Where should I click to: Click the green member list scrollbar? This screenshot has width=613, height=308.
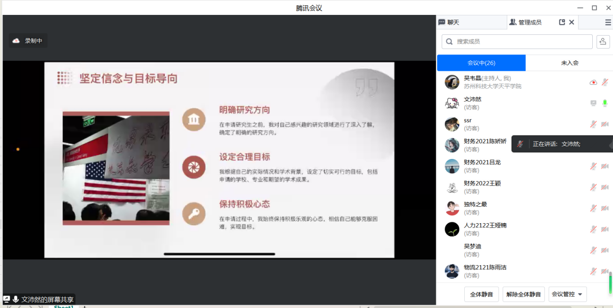coord(610,283)
